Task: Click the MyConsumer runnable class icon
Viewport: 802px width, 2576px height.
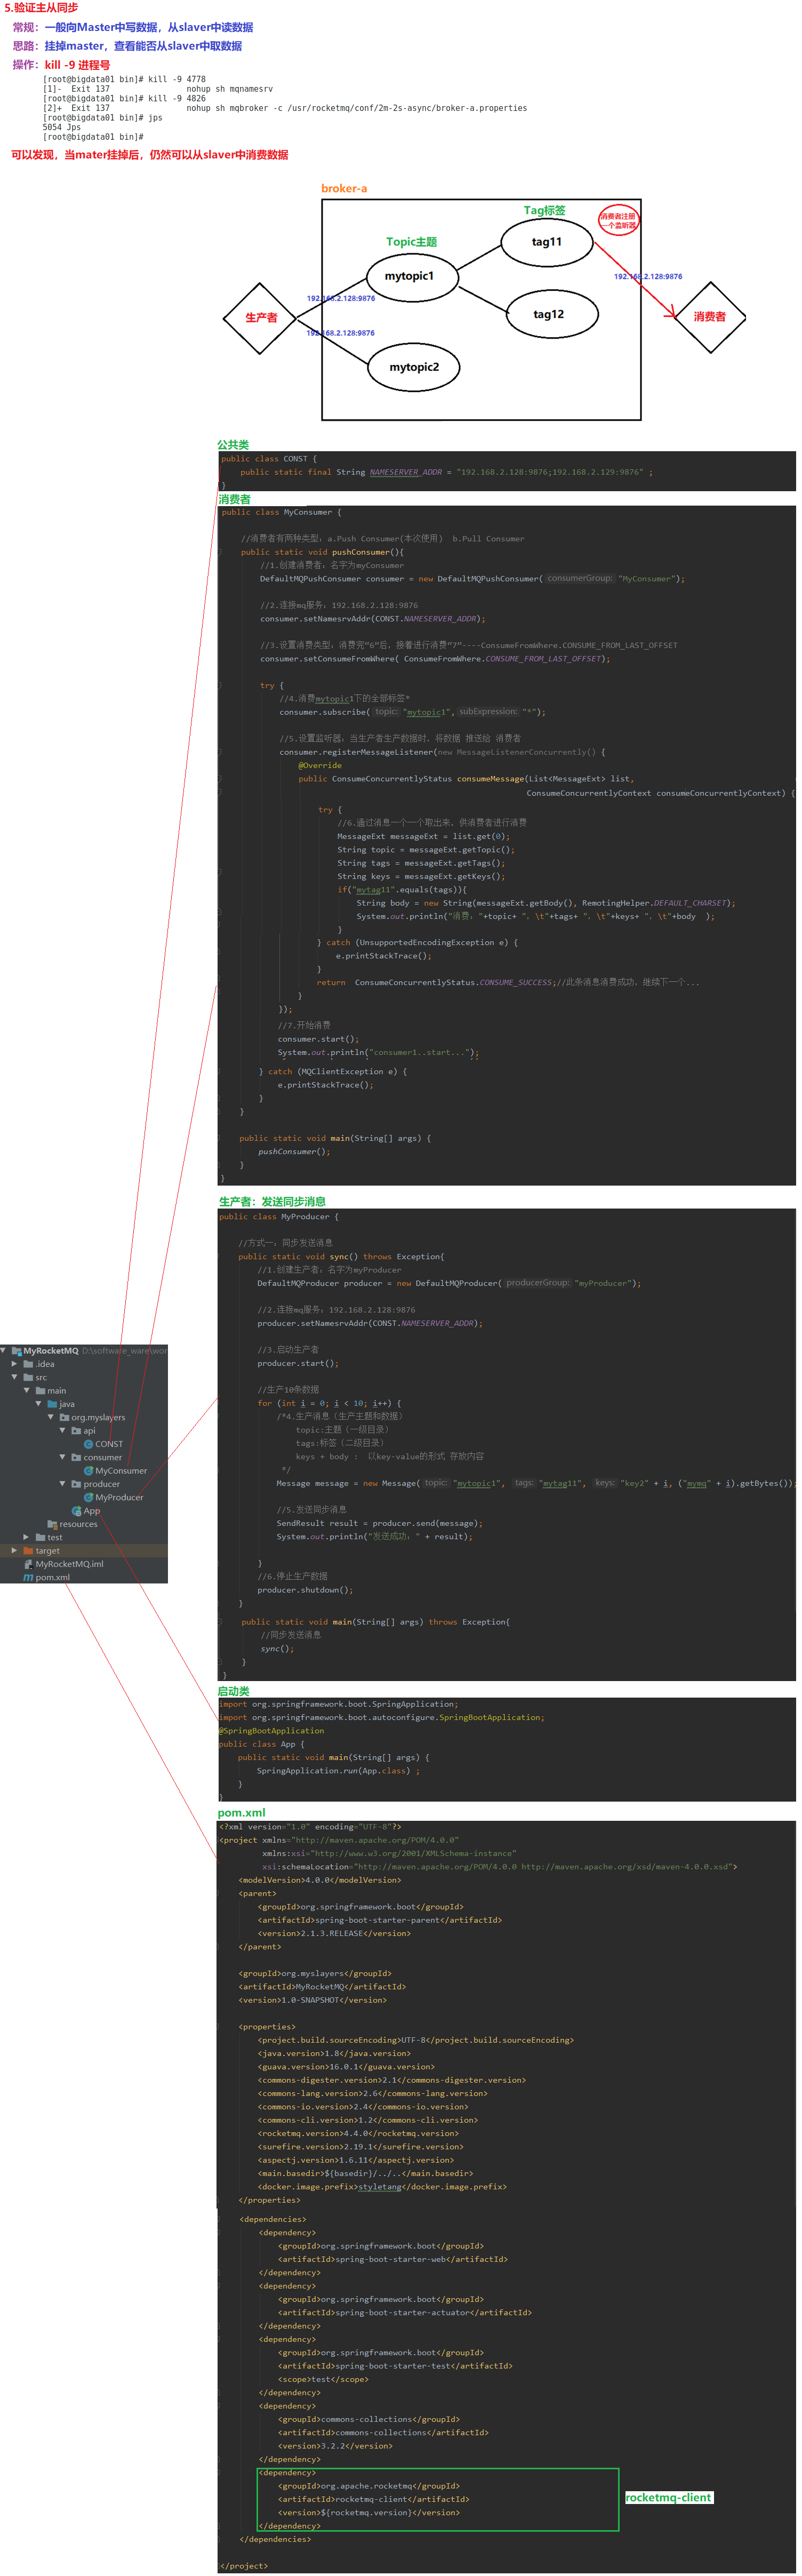Action: point(88,1471)
